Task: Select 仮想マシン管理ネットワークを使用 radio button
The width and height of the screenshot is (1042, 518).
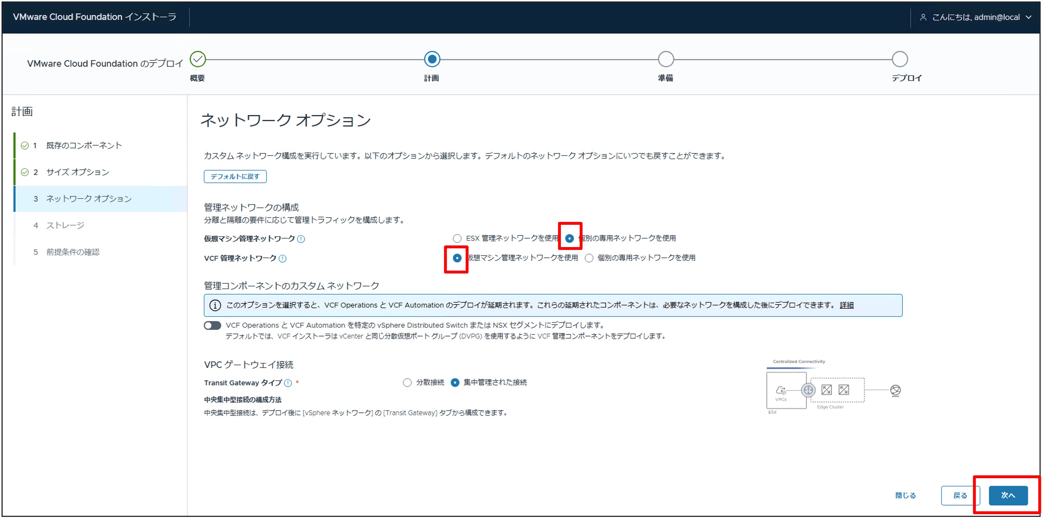Action: coord(457,258)
